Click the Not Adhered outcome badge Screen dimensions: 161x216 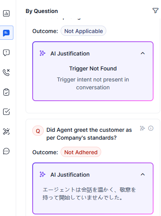(x=81, y=152)
